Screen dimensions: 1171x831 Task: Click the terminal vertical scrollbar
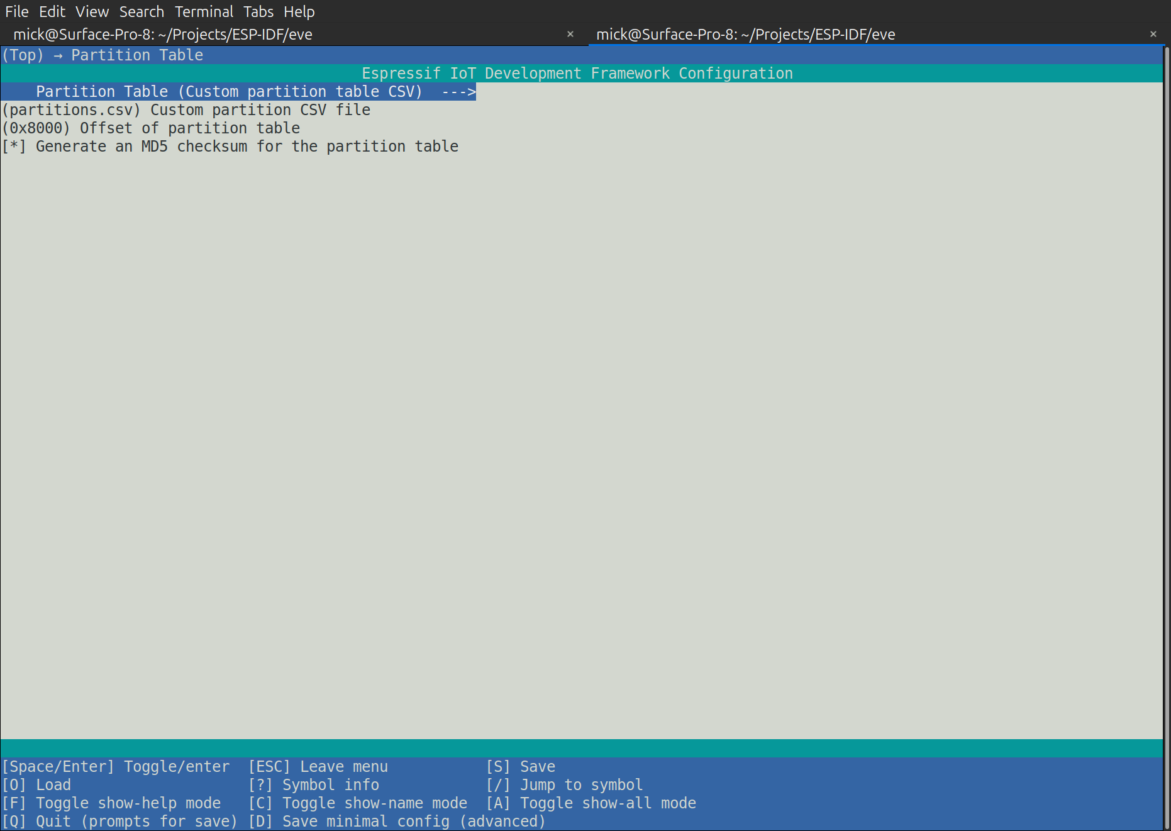pyautogui.click(x=1167, y=438)
